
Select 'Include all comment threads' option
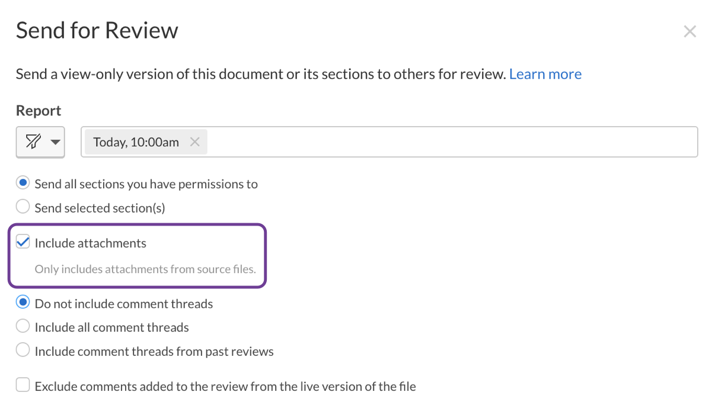click(x=23, y=326)
